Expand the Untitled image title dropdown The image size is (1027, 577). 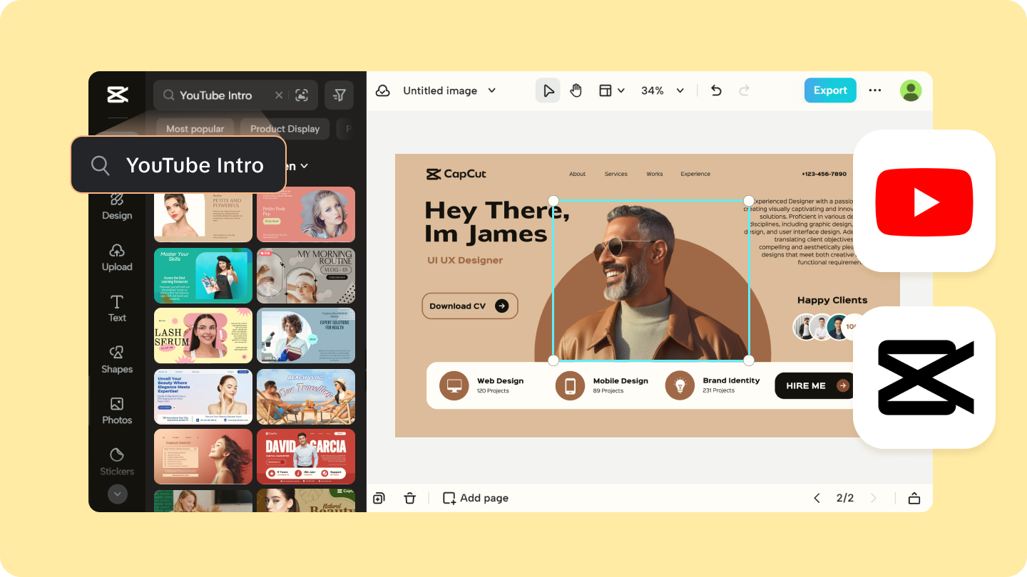coord(491,90)
